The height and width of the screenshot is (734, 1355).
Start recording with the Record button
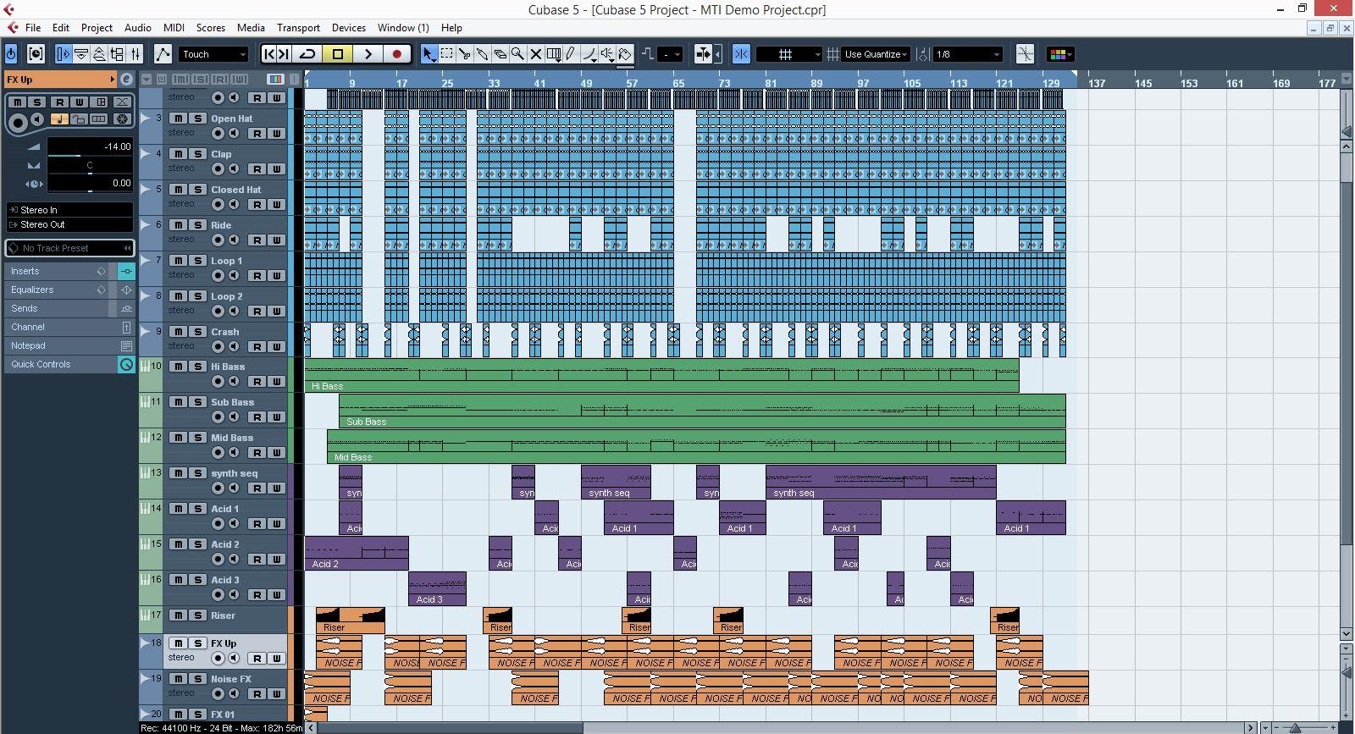click(397, 54)
